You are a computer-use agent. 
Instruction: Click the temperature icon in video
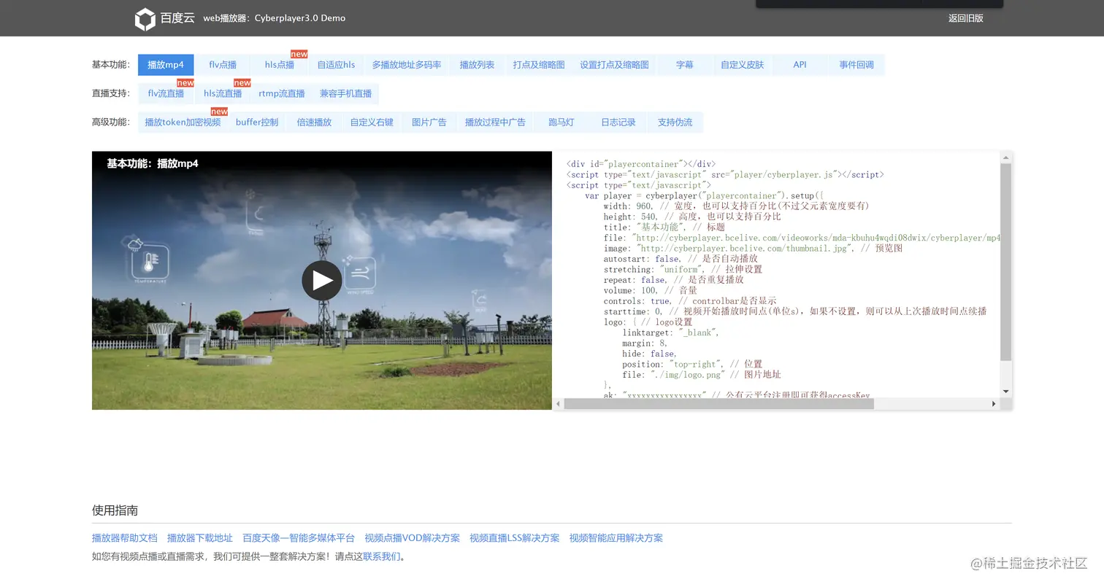[150, 263]
